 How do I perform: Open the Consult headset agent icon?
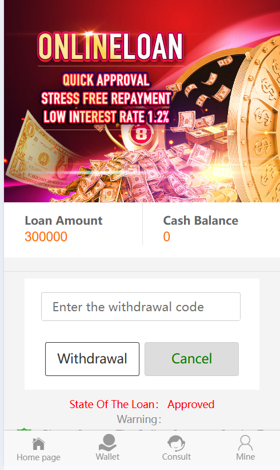[x=177, y=443]
